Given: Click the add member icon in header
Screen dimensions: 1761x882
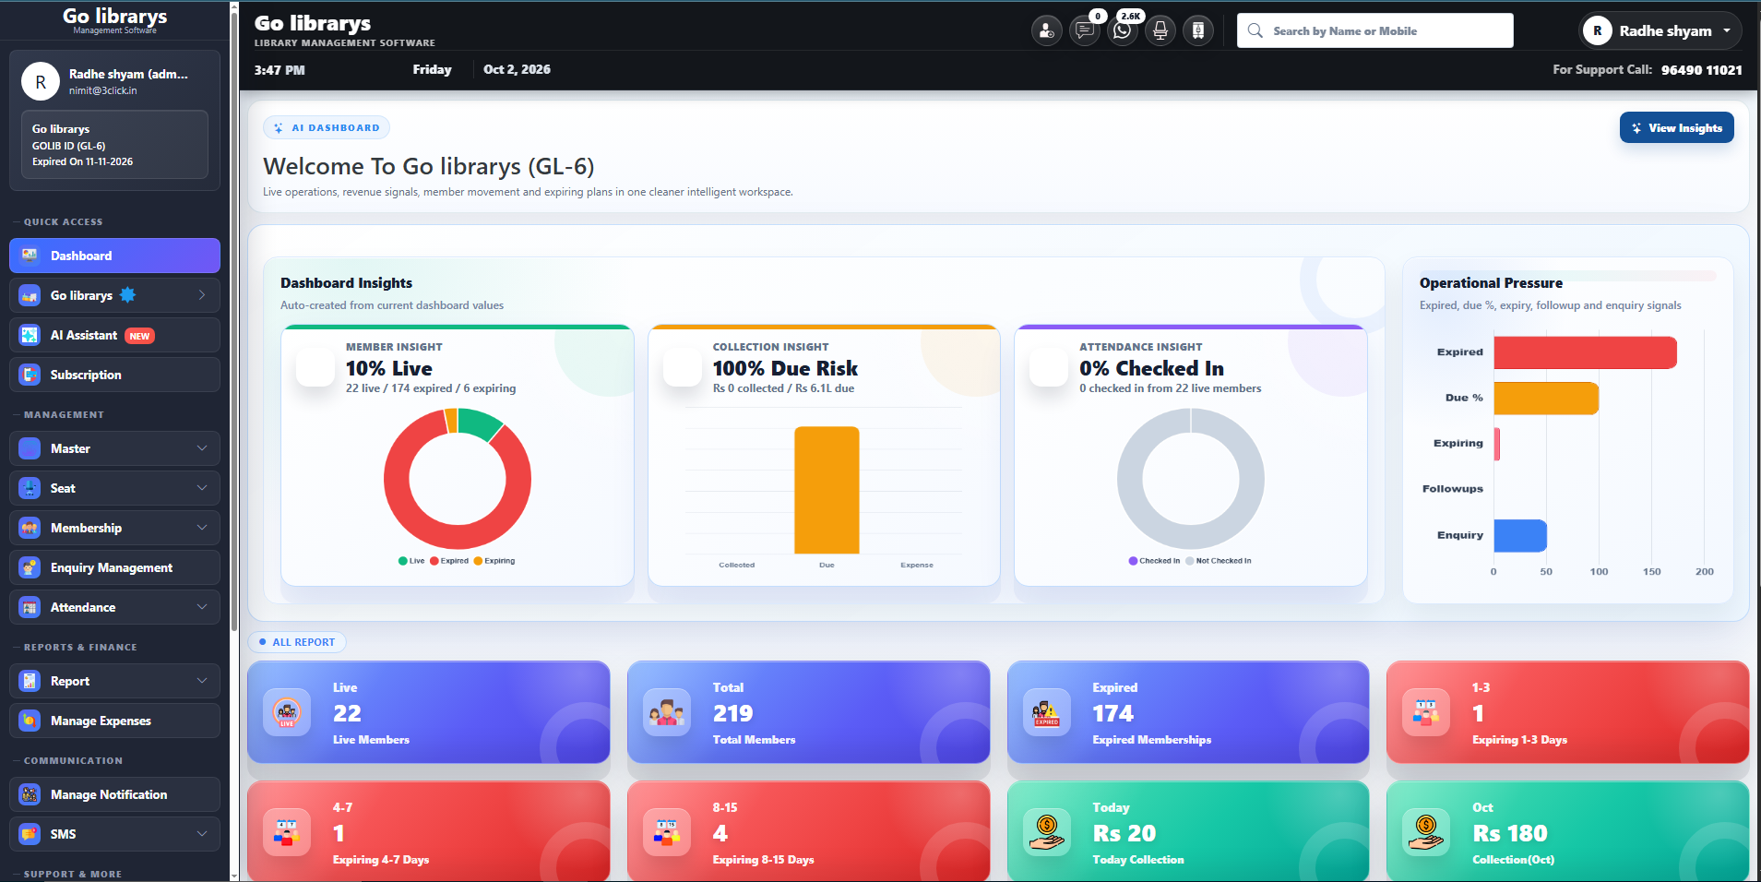Looking at the screenshot, I should 1046,30.
